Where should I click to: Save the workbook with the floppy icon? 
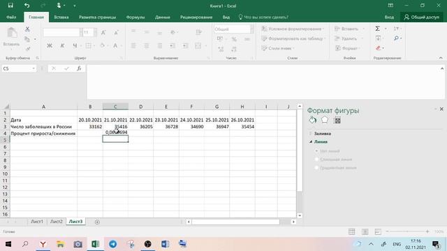coord(10,6)
